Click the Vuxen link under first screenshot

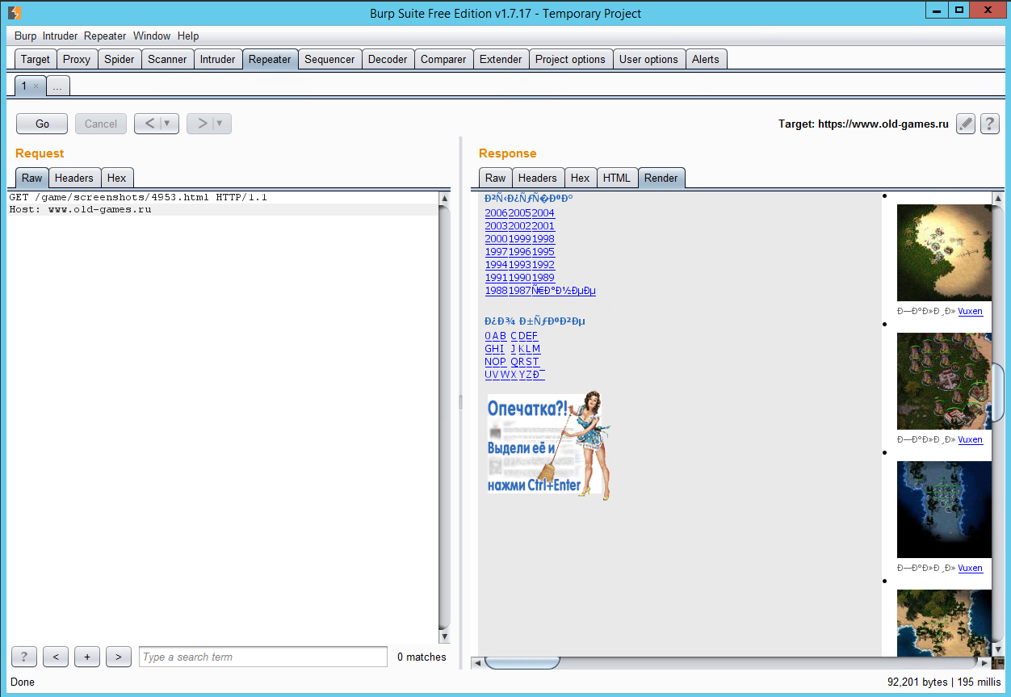pyautogui.click(x=970, y=311)
